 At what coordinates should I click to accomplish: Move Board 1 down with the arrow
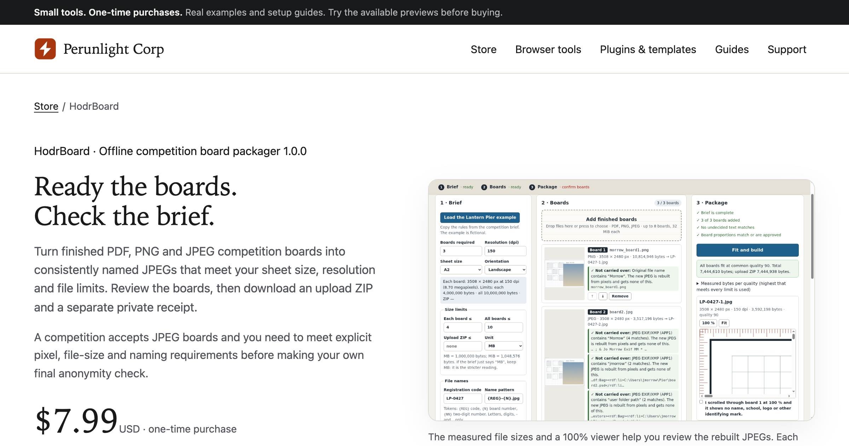(x=603, y=296)
